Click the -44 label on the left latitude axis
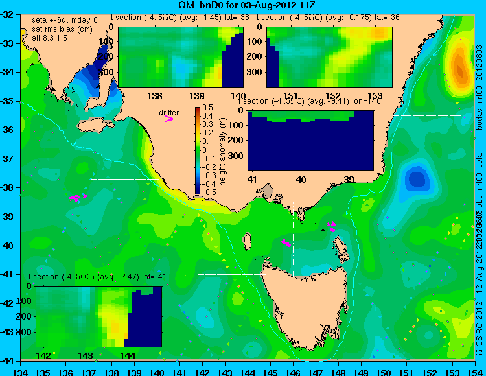 [x=6, y=361]
